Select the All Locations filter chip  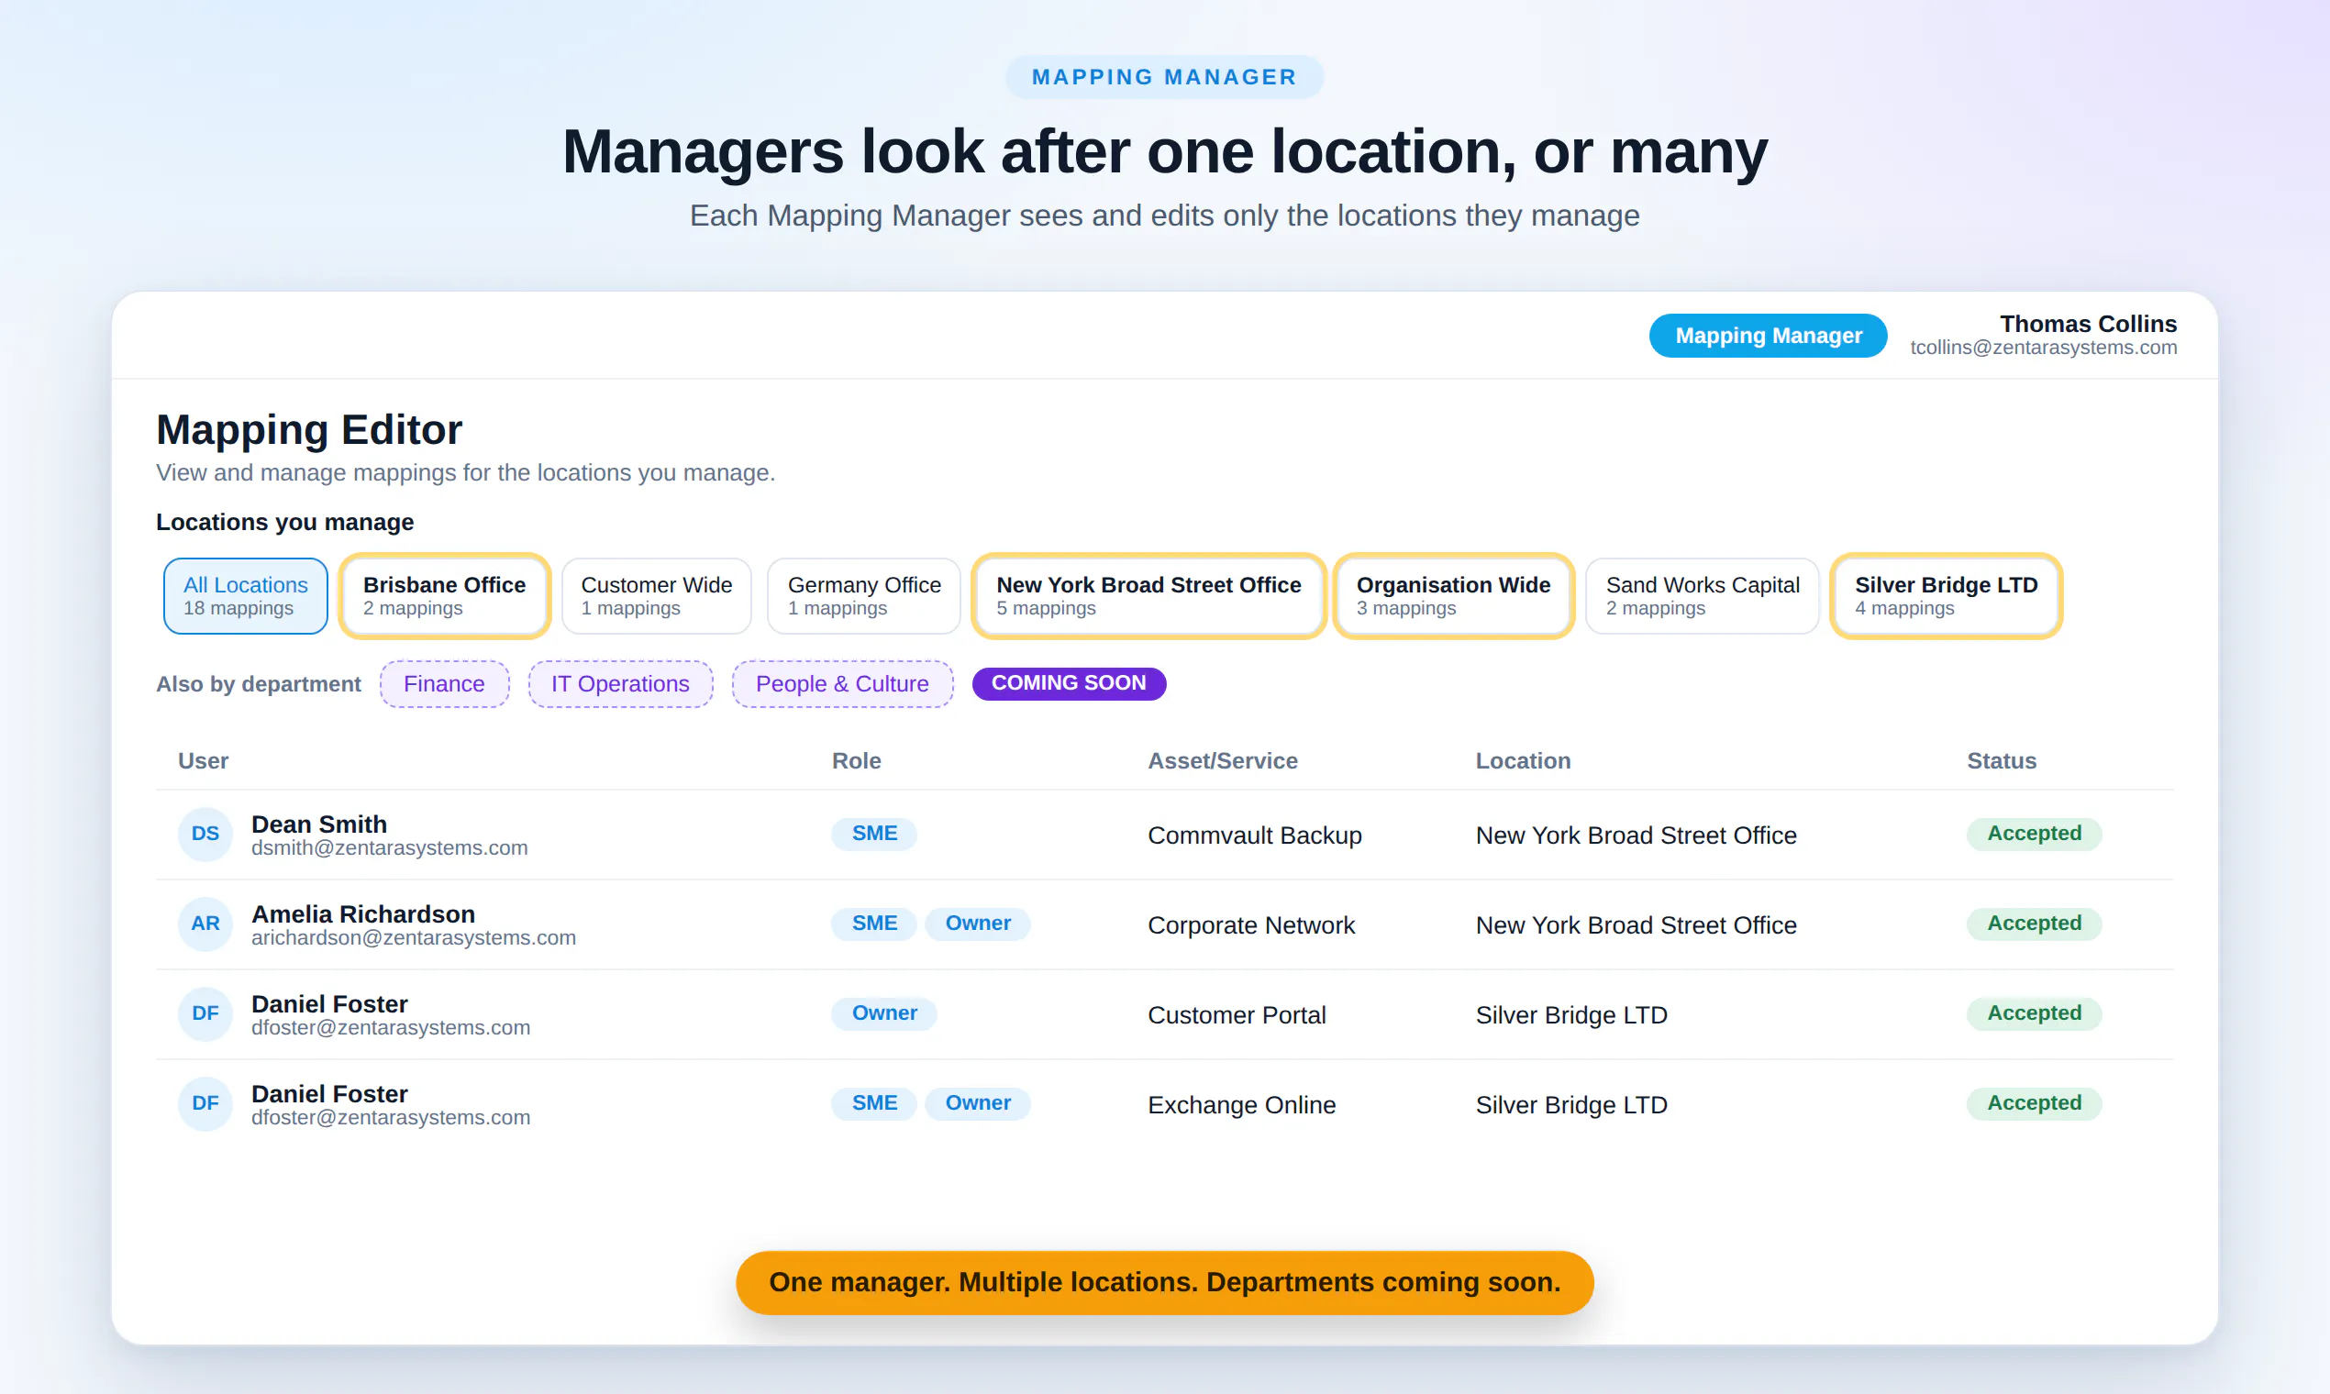245,595
